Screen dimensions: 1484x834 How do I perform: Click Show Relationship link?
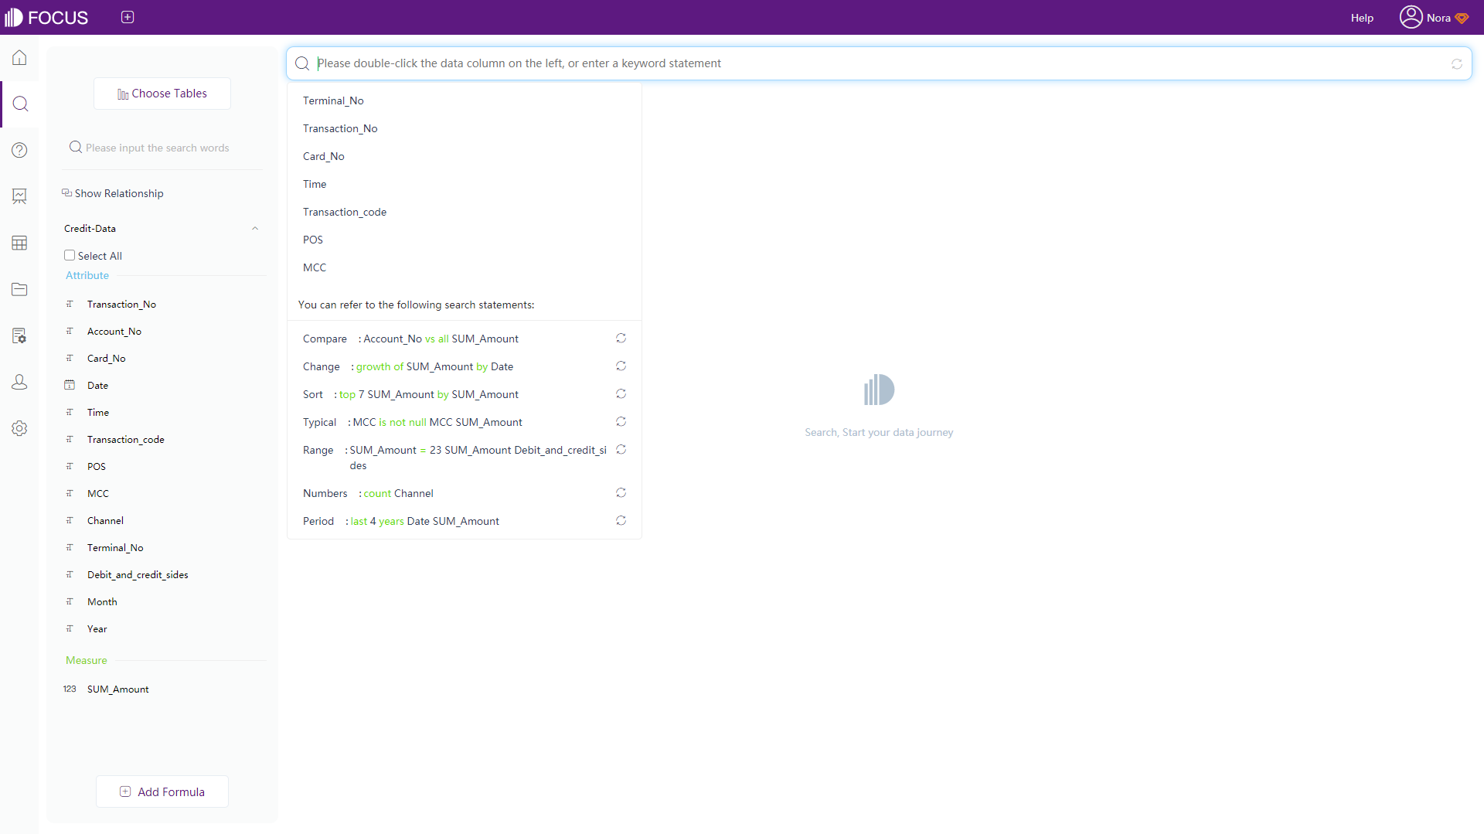click(x=119, y=193)
